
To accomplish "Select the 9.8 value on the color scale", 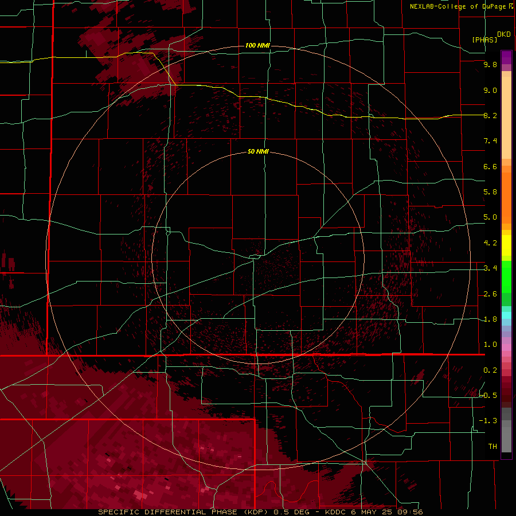I will tap(490, 64).
